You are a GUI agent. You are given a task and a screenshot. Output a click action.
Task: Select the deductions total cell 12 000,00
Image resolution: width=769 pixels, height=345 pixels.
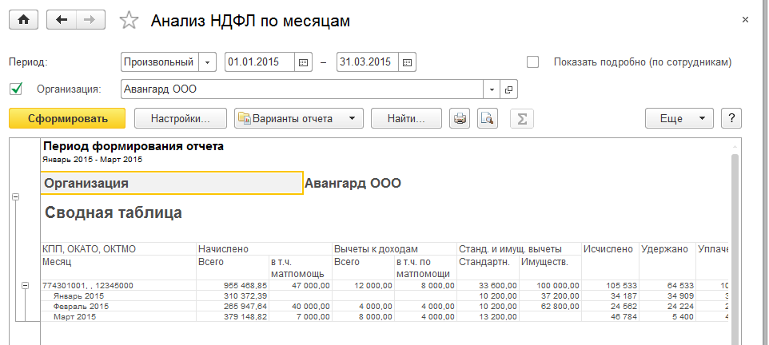[364, 285]
